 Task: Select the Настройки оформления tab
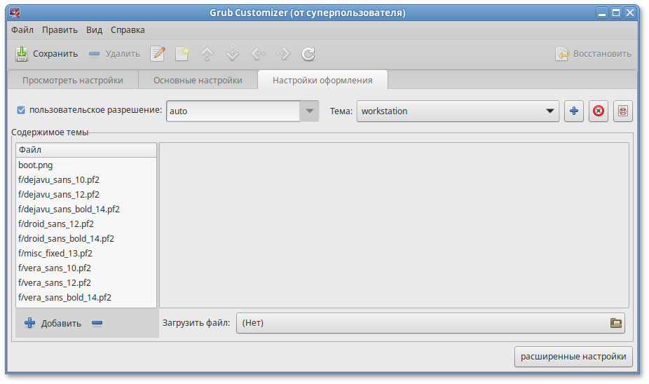pyautogui.click(x=322, y=81)
